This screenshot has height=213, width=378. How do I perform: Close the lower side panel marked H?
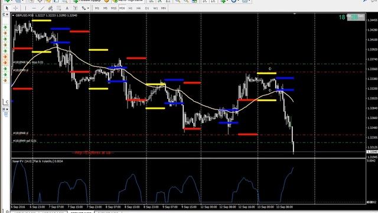(x=7, y=109)
